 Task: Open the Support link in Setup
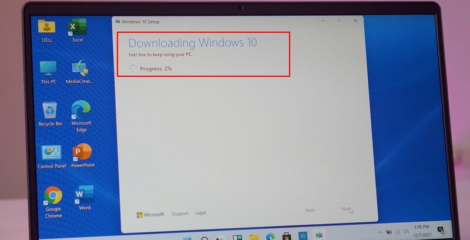click(x=180, y=214)
